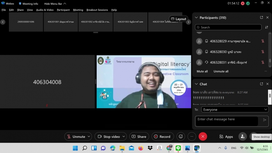The width and height of the screenshot is (272, 153).
Task: Open the Audio & Video menu
Action: point(45,10)
